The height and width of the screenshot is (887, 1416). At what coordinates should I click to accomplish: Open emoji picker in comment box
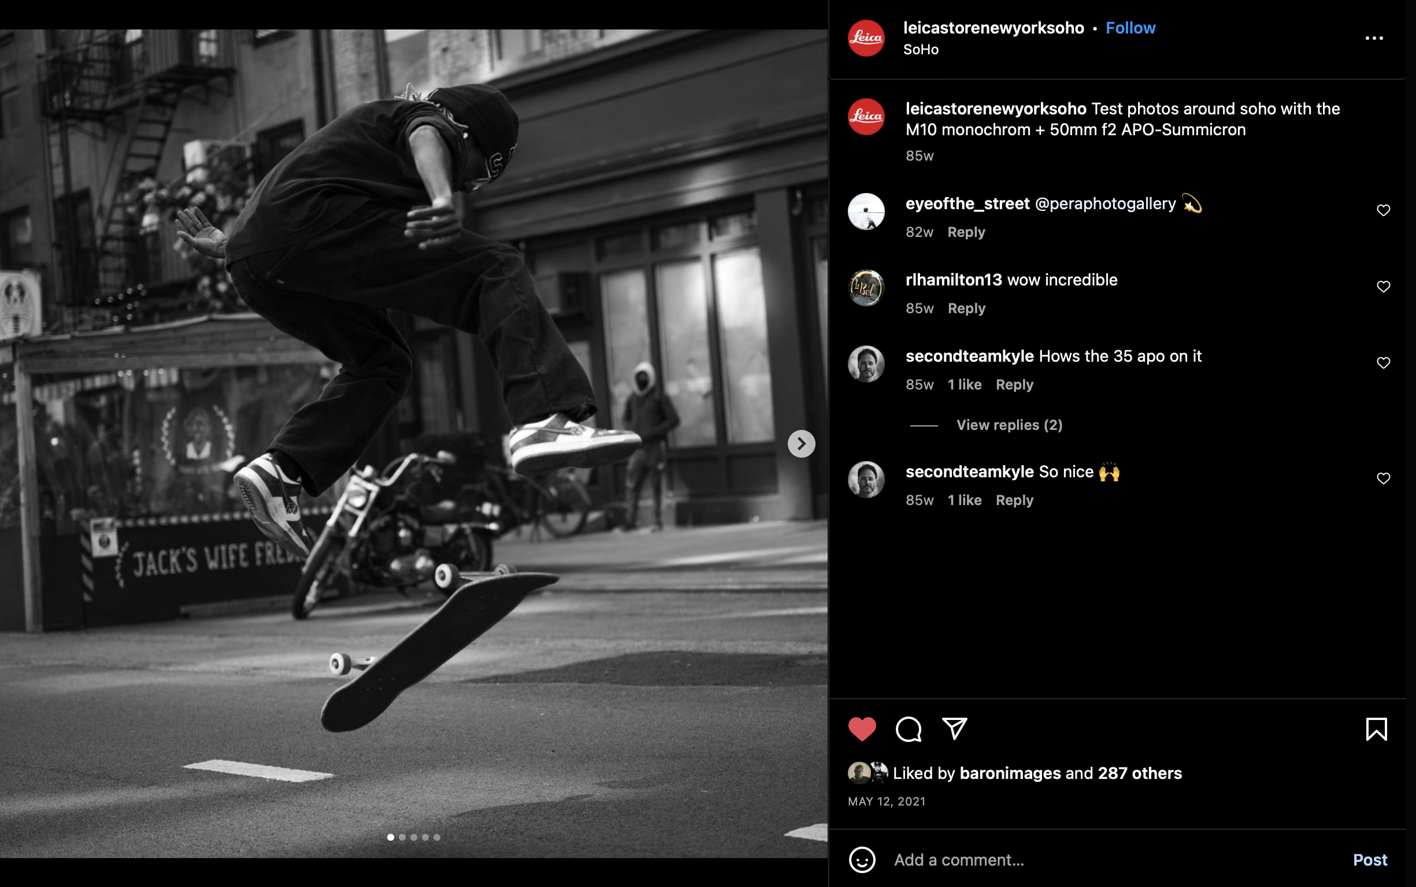pyautogui.click(x=862, y=860)
